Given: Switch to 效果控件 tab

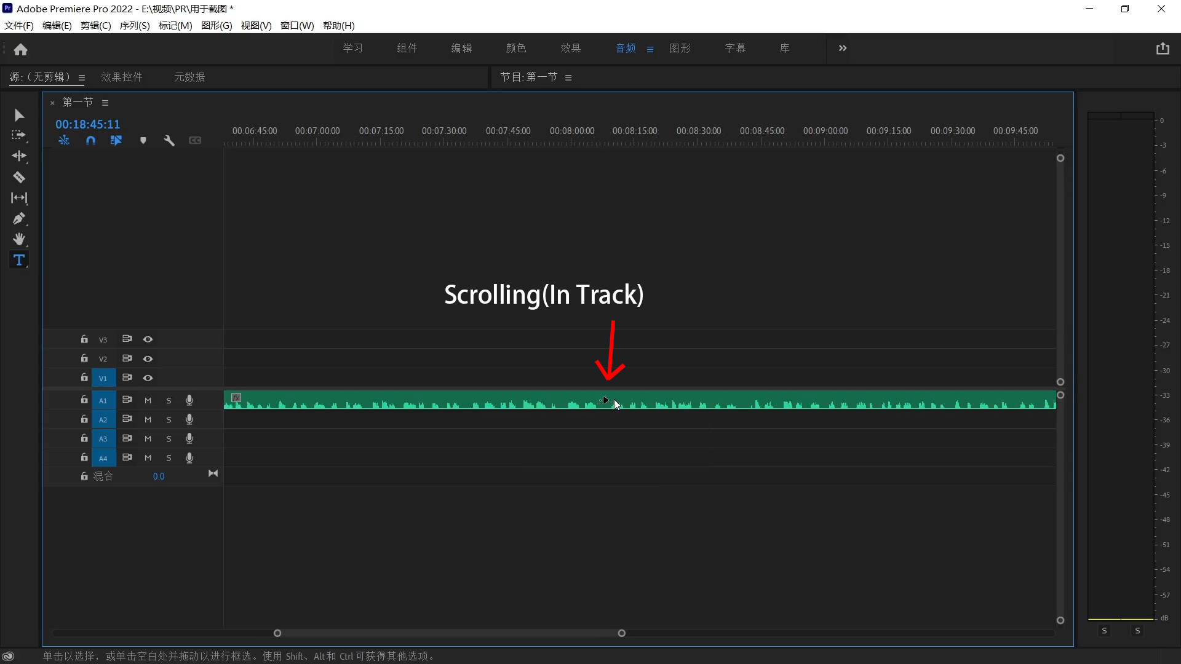Looking at the screenshot, I should (122, 77).
